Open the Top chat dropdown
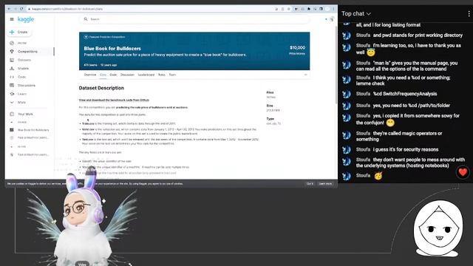 click(356, 13)
